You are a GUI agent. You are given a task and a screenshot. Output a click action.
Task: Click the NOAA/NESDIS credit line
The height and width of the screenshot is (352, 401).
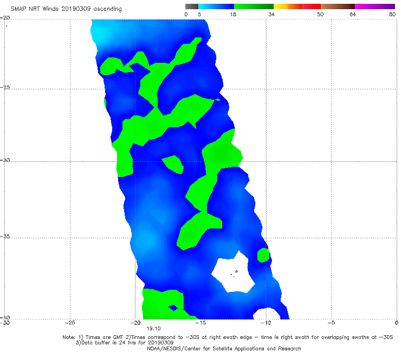coord(224,348)
